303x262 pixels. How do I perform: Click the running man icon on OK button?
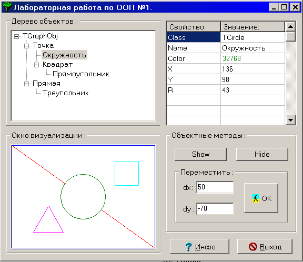[x=256, y=198]
